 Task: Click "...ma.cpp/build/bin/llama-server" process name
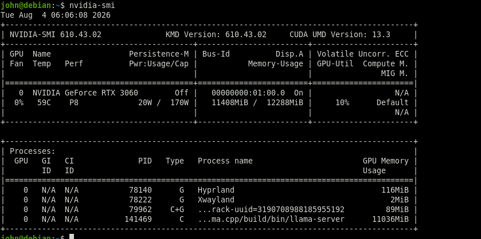(271, 220)
